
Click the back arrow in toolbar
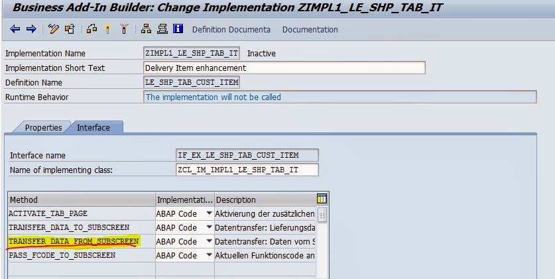pyautogui.click(x=15, y=29)
